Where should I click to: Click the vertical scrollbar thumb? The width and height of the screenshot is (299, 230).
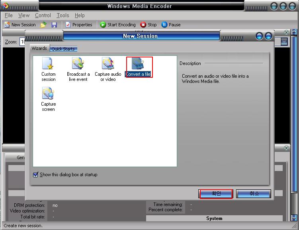(294, 114)
